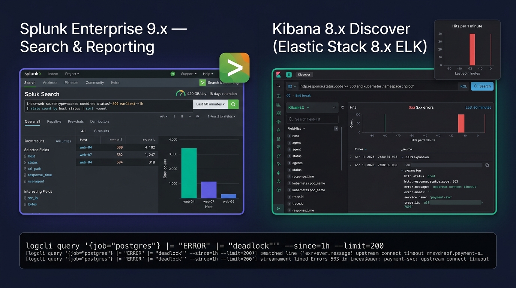Click the Last 60 minutes link above histogram
This screenshot has width=516, height=288.
(478, 107)
